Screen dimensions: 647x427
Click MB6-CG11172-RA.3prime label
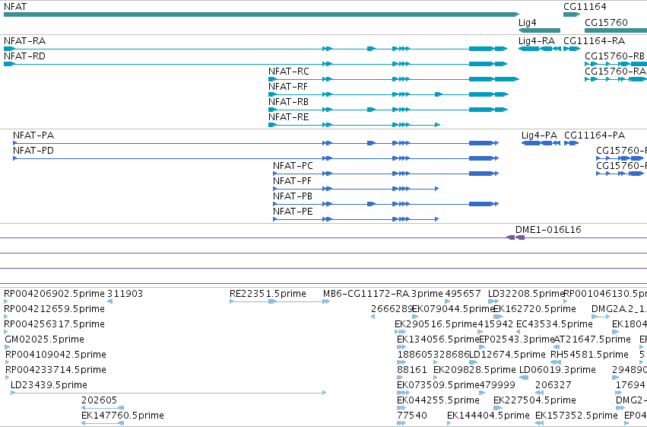click(383, 294)
